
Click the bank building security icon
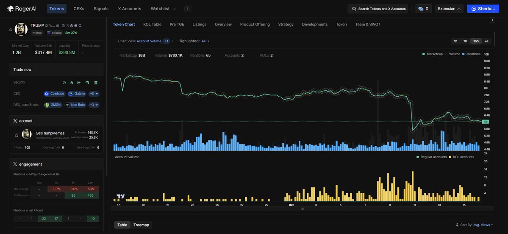pos(96,83)
